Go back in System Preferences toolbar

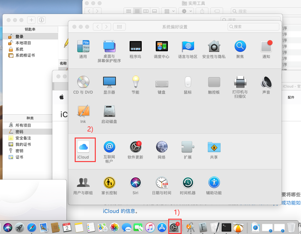point(98,27)
